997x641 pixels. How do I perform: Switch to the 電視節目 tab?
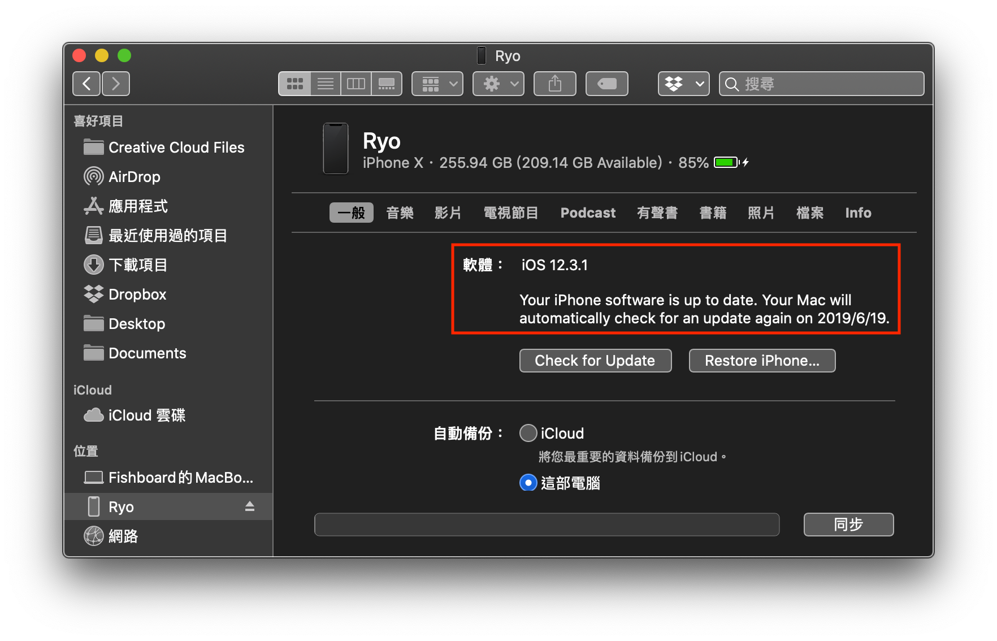511,213
